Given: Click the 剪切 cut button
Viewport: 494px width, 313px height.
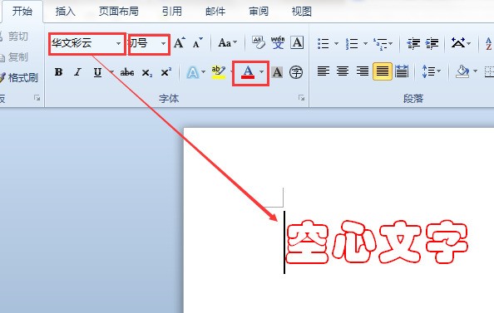Looking at the screenshot, I should 14,37.
